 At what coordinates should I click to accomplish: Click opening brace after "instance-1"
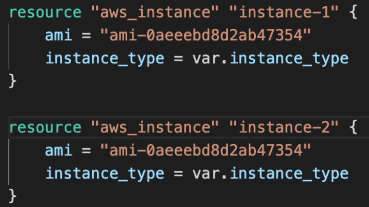click(x=353, y=13)
